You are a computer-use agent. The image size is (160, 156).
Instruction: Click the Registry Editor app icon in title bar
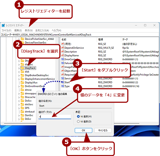click(x=3, y=25)
